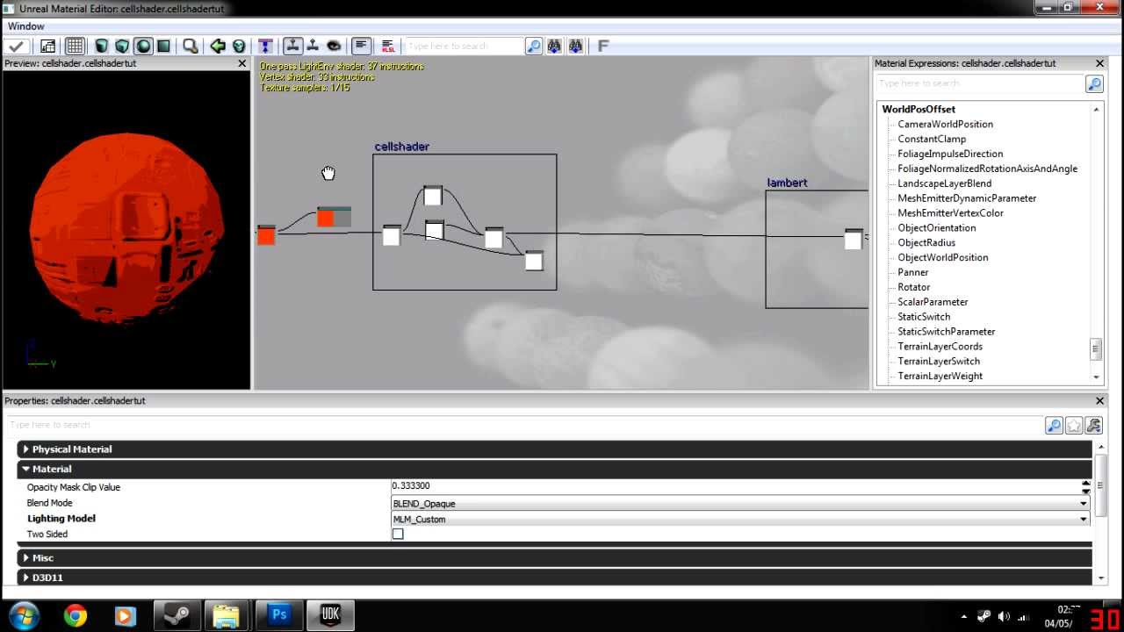Click the purple T connectors icon
This screenshot has height=632, width=1124.
coord(265,46)
